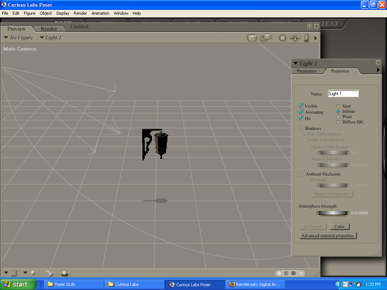This screenshot has height=290, width=387.
Task: Click the Atmosphere Strength slider
Action: point(333,213)
